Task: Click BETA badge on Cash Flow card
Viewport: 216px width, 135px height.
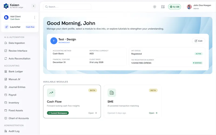Action: (93, 90)
